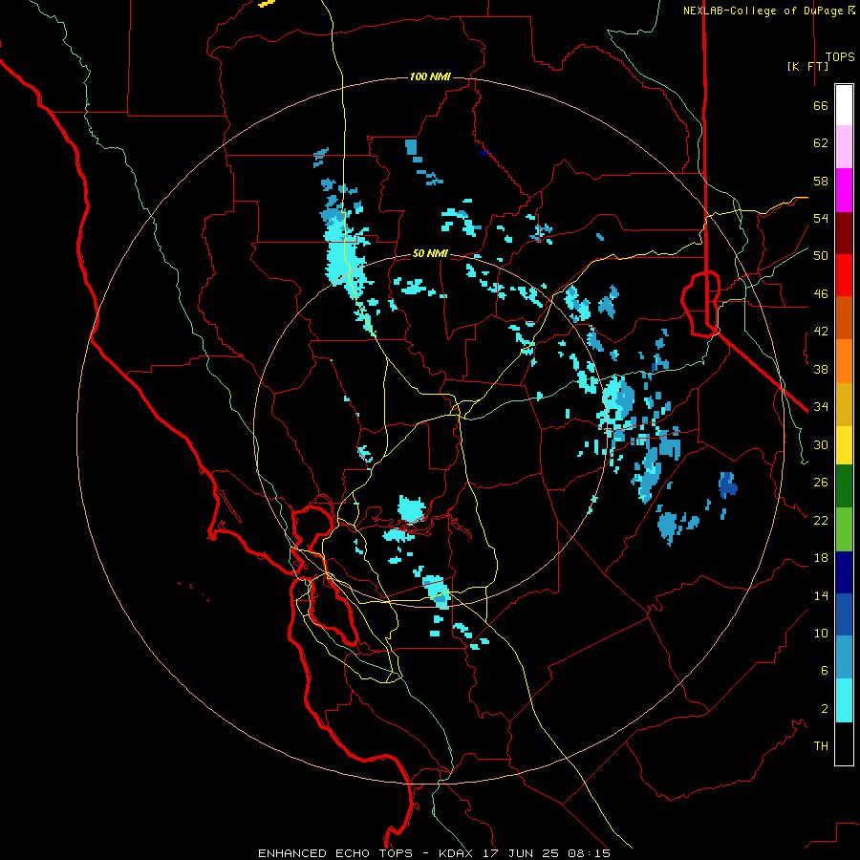Click the bright yellow legend block
Image resolution: width=860 pixels, height=860 pixels.
click(x=844, y=444)
